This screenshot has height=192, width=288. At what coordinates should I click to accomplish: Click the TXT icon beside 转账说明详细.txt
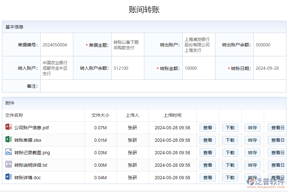point(8,165)
